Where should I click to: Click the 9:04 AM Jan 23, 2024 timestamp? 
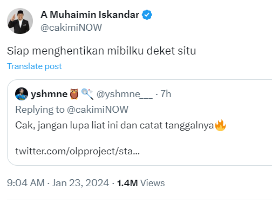coord(58,183)
